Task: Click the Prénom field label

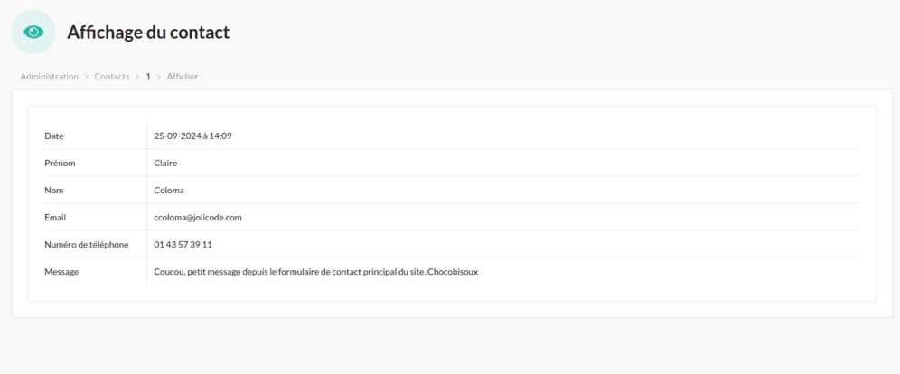Action: pos(60,163)
